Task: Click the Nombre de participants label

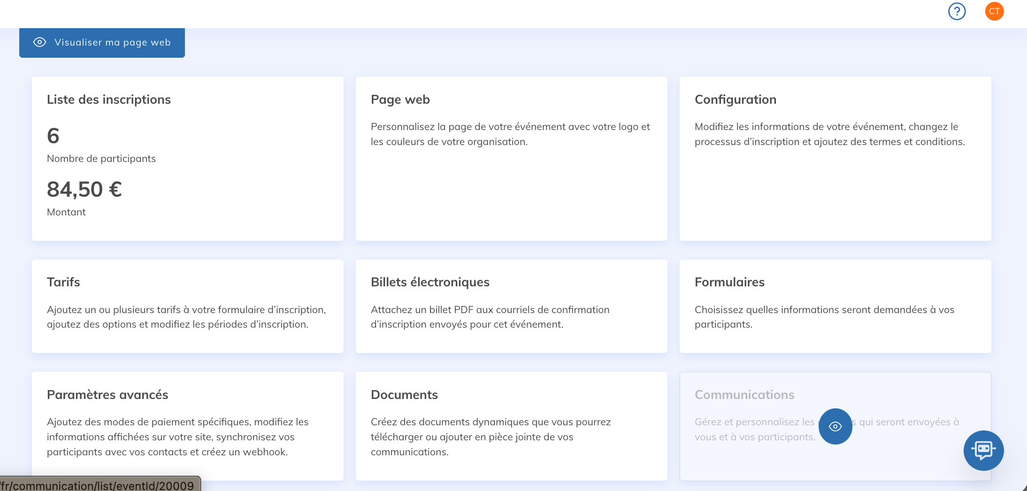Action: [x=101, y=159]
